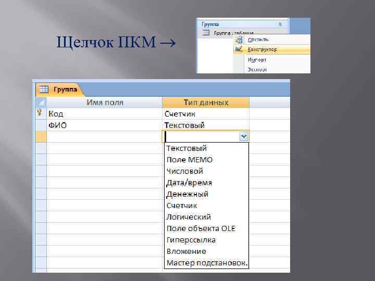375x281 pixels.
Task: Select Поле объекта OLE in the list
Action: [206, 228]
